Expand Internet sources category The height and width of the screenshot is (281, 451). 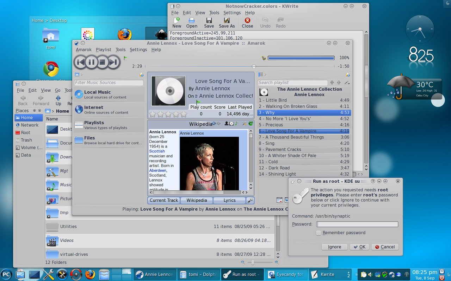(x=109, y=110)
